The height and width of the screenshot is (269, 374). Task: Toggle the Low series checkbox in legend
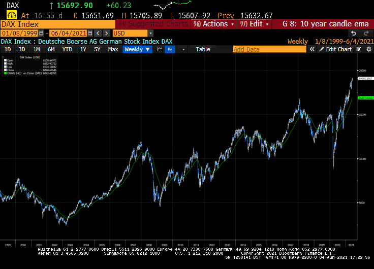point(5,67)
